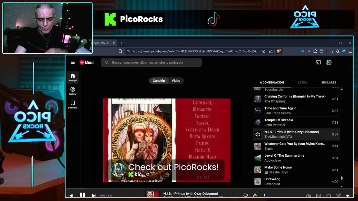Mute the player volume
The image size is (358, 201).
[x=308, y=196]
